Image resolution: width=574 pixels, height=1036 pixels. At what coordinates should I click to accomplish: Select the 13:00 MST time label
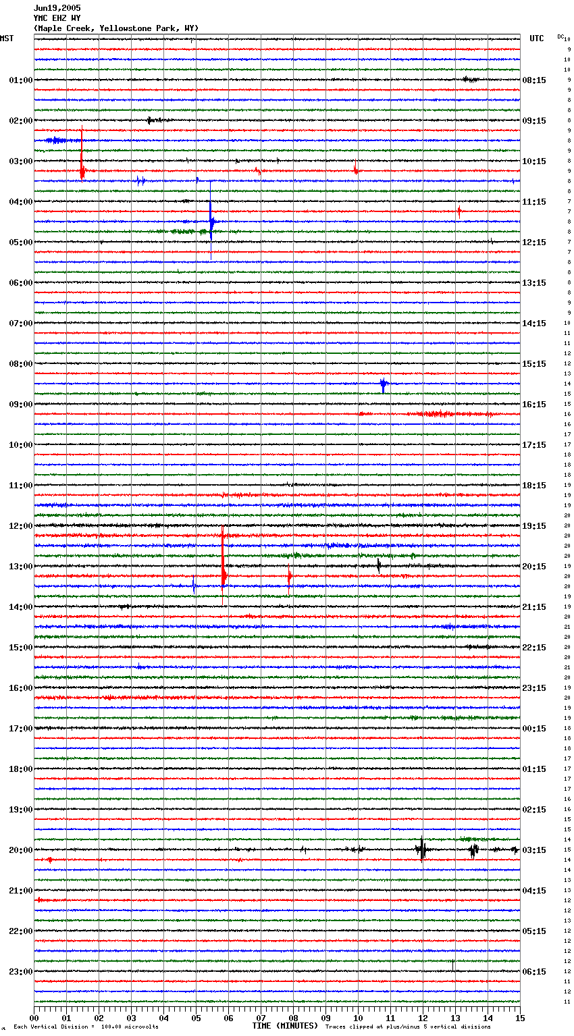[20, 567]
